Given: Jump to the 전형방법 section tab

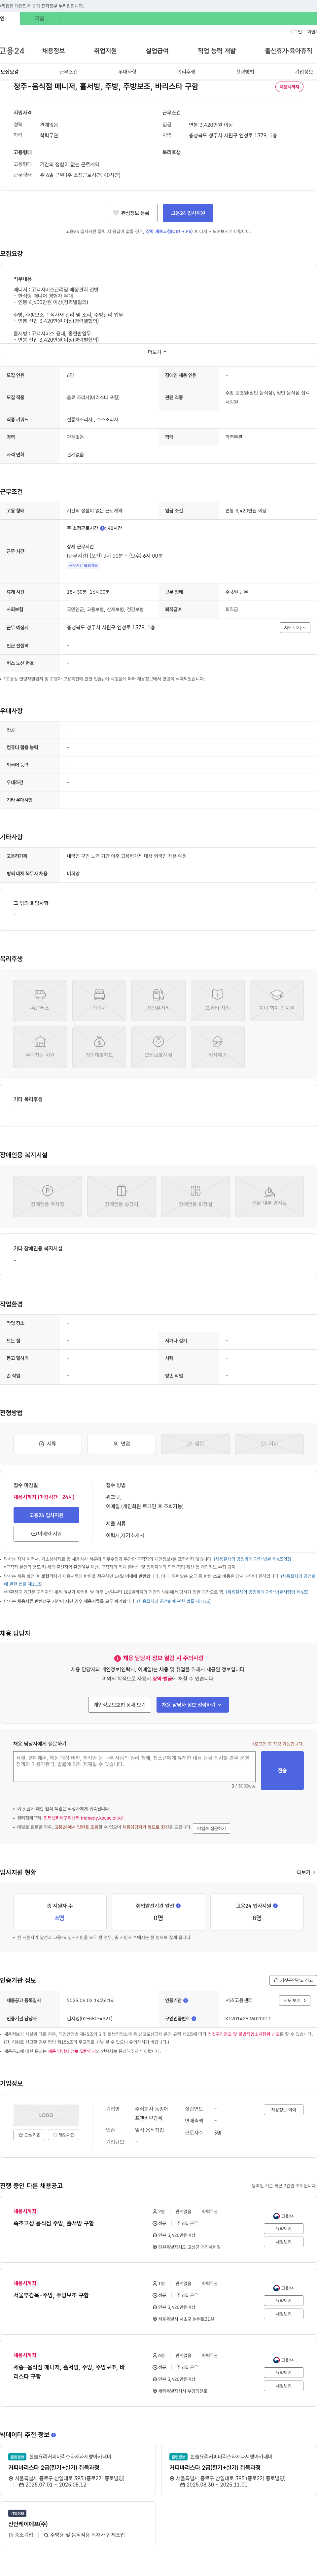Looking at the screenshot, I should [x=245, y=72].
